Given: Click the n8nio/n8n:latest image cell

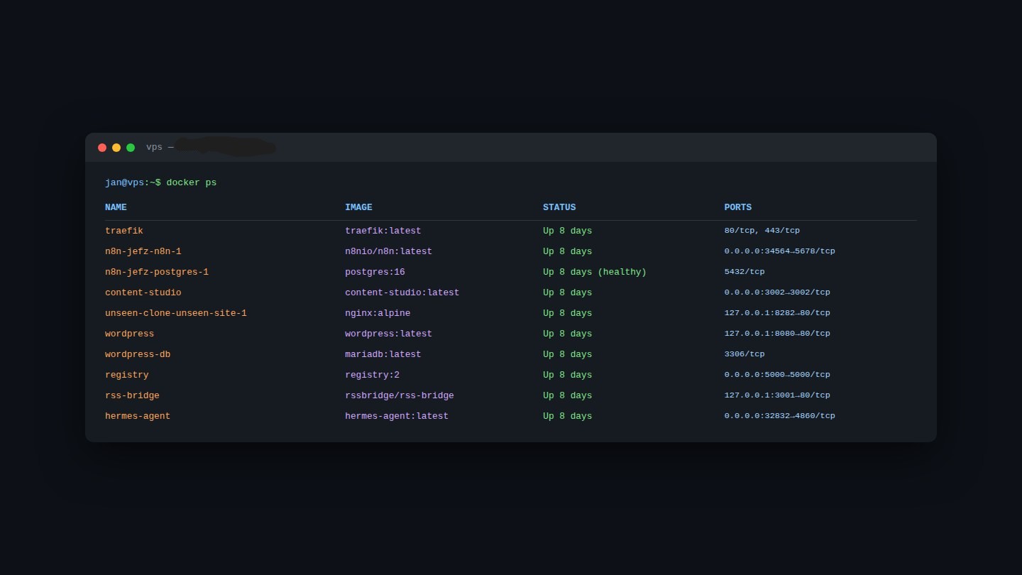Looking at the screenshot, I should (389, 251).
